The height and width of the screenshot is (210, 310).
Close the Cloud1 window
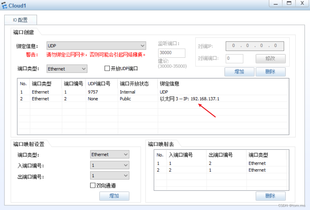pos(302,4)
